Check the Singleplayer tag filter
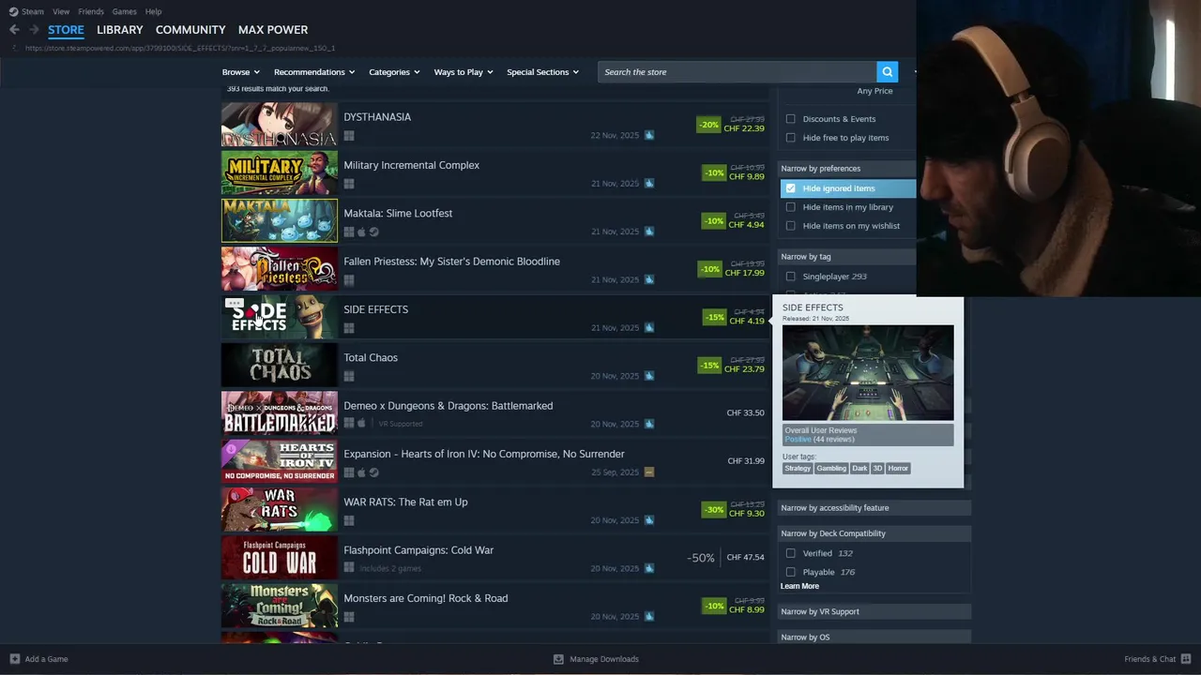 pyautogui.click(x=790, y=277)
